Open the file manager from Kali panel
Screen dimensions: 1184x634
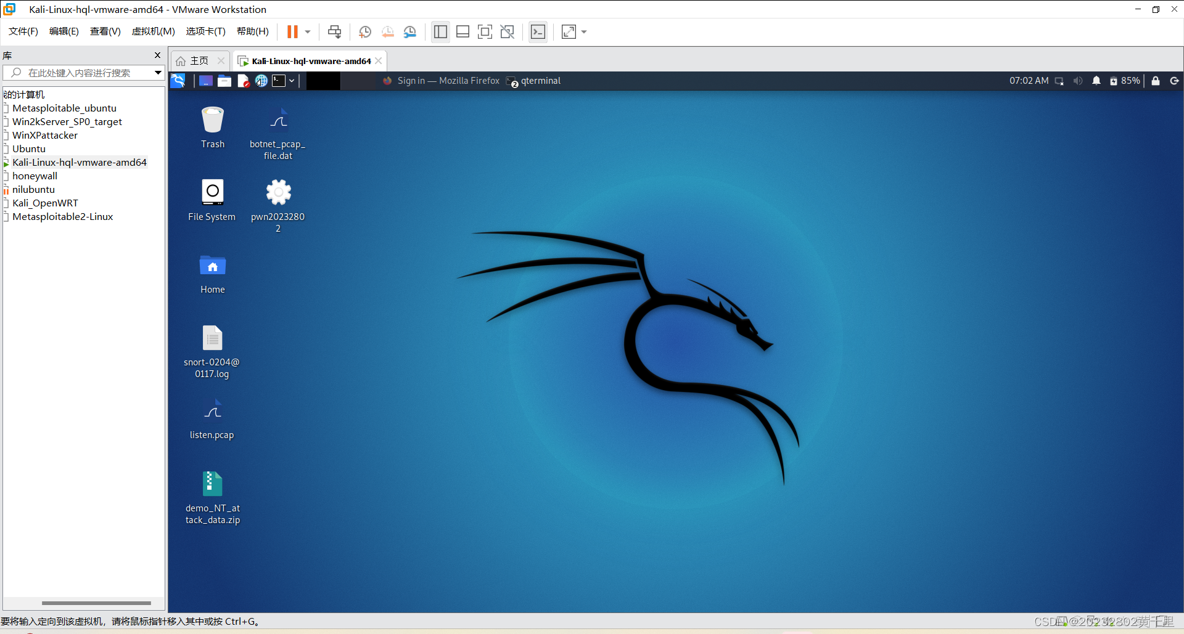224,81
